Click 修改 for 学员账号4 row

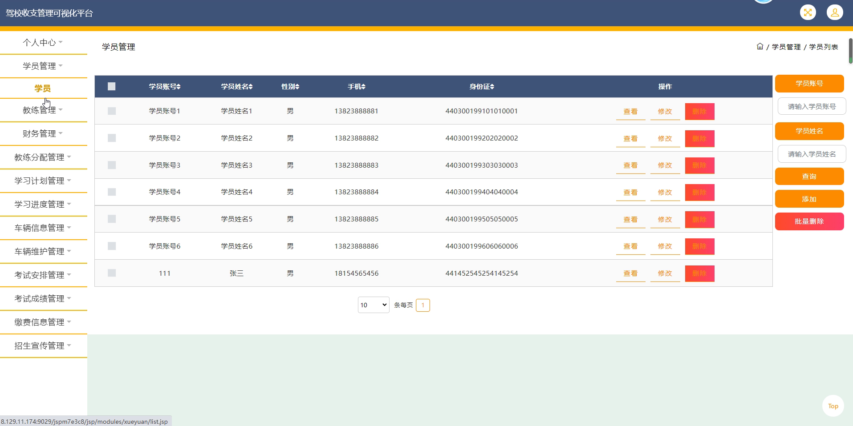tap(665, 193)
